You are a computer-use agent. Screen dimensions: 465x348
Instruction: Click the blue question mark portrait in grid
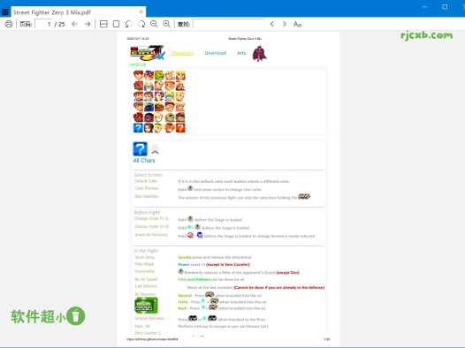pos(138,128)
